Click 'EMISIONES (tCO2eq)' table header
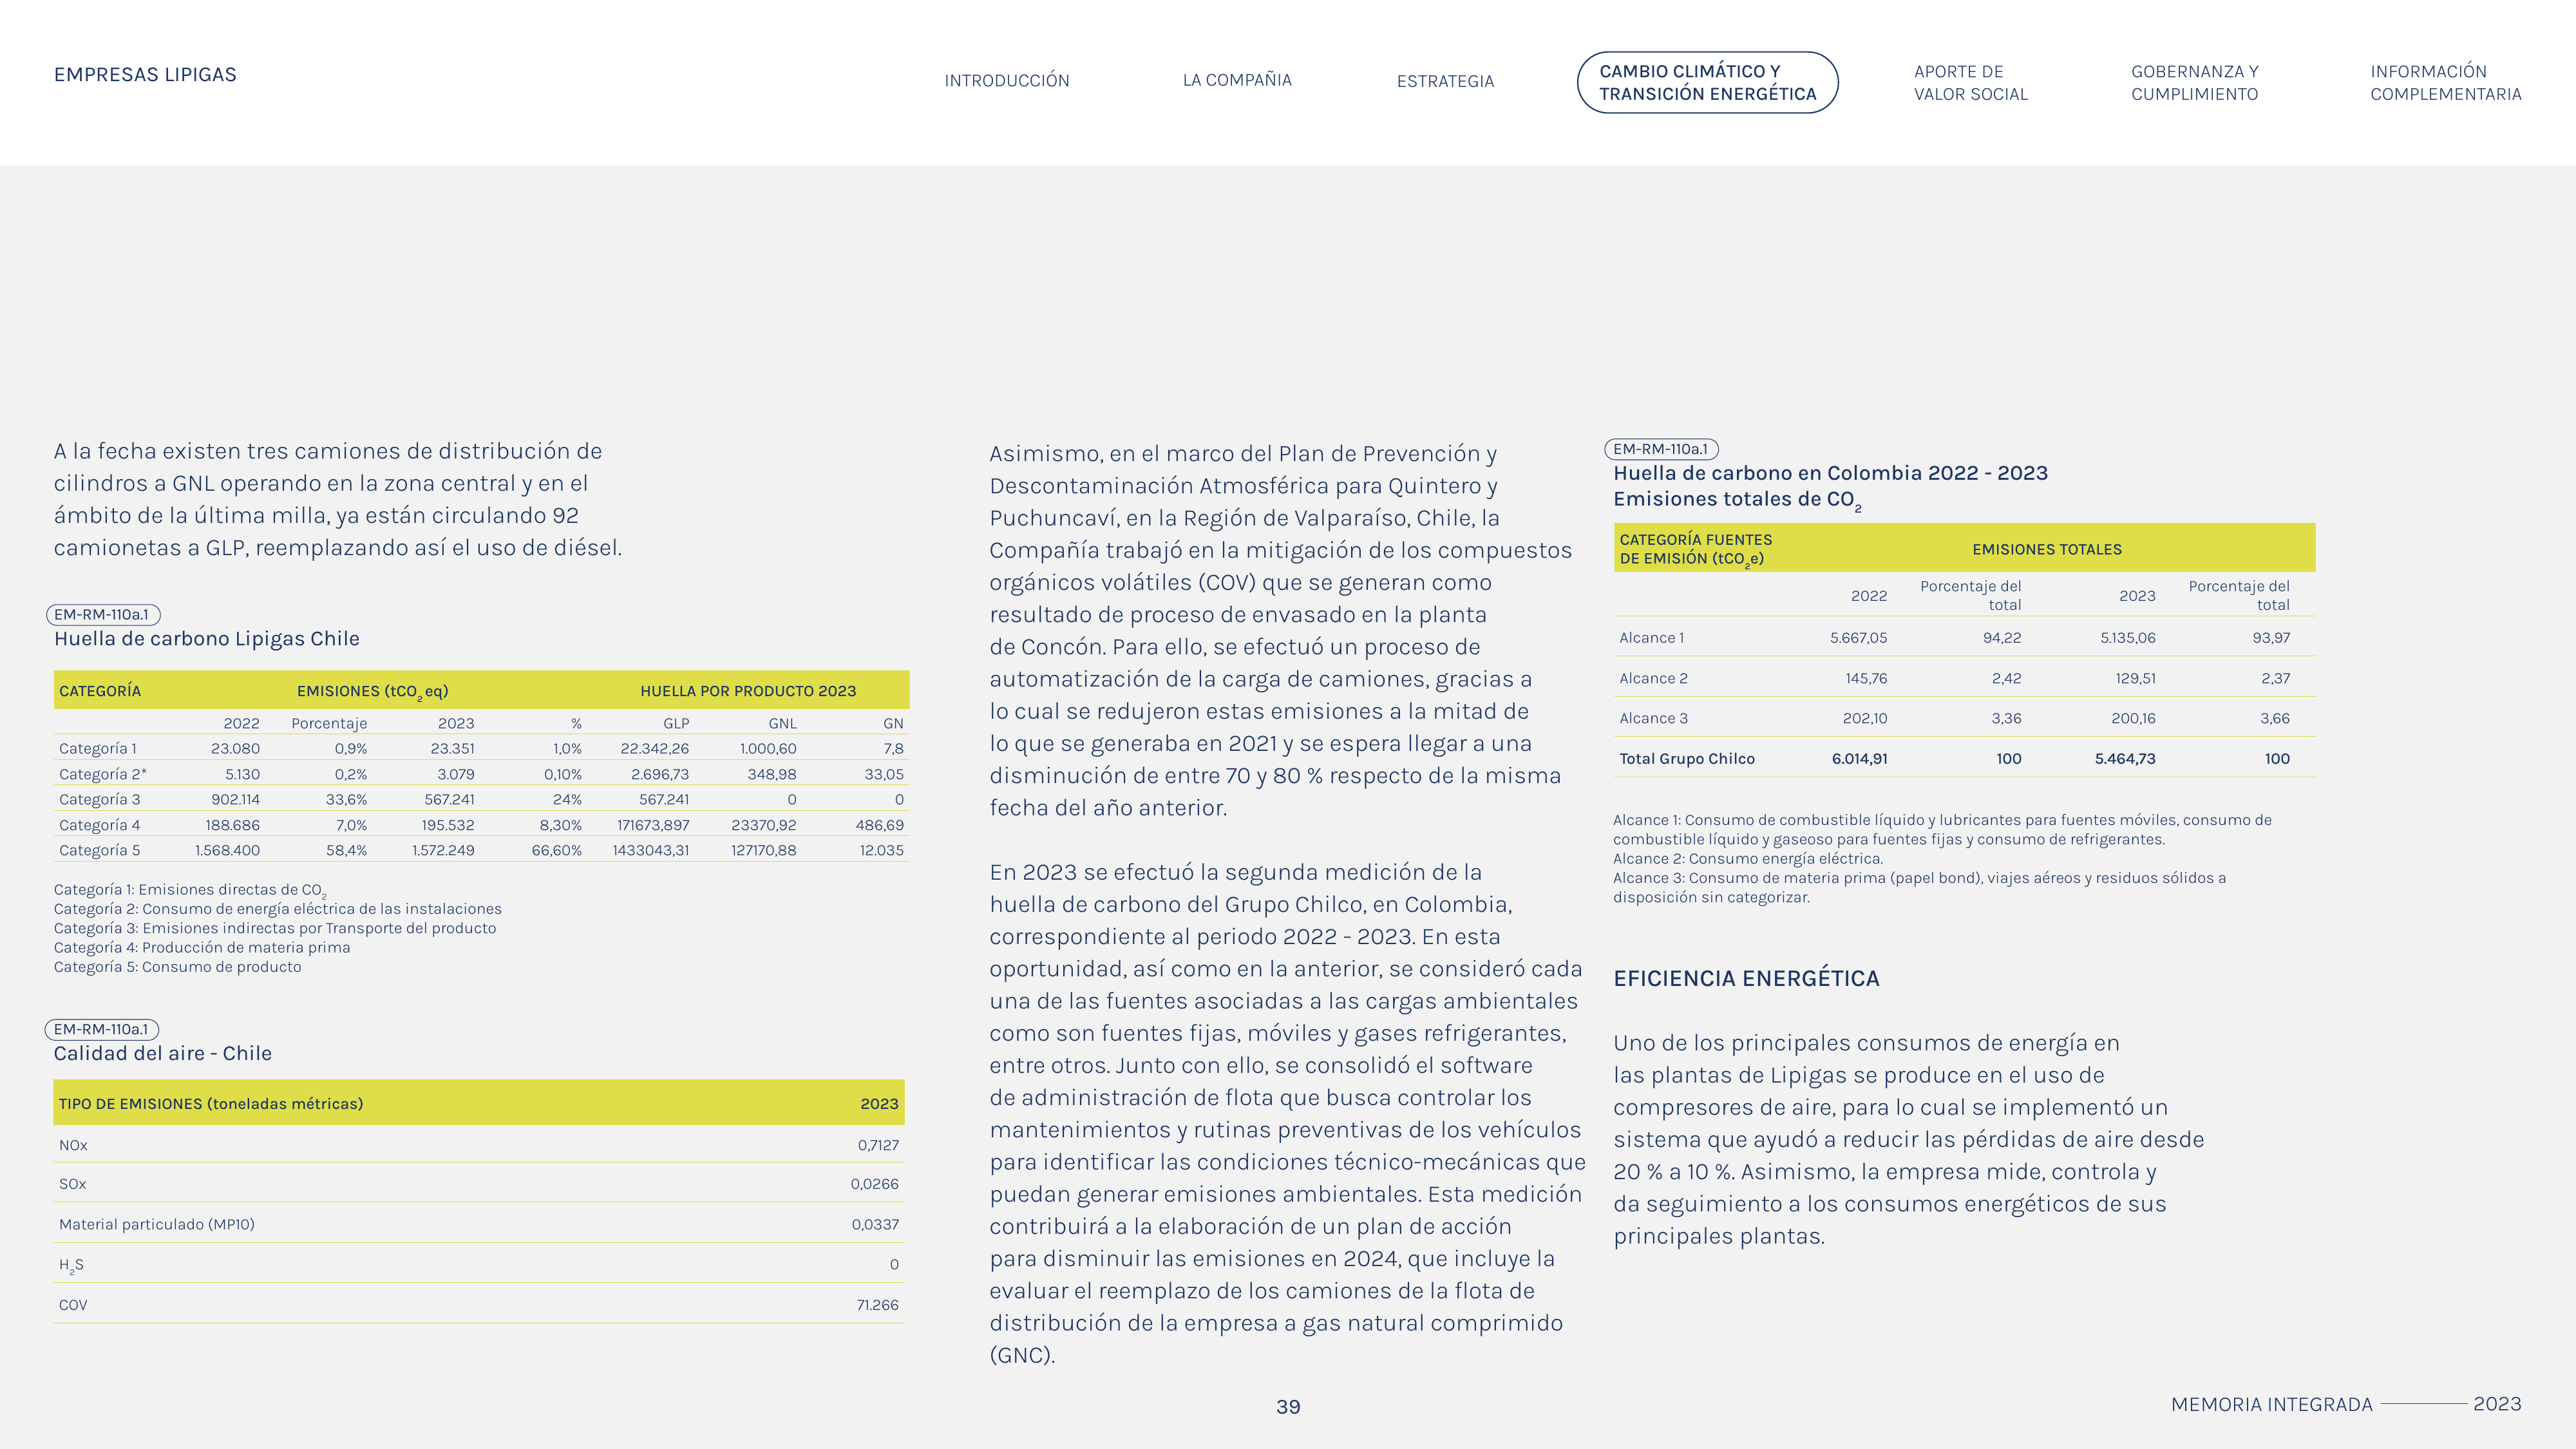 pyautogui.click(x=372, y=692)
